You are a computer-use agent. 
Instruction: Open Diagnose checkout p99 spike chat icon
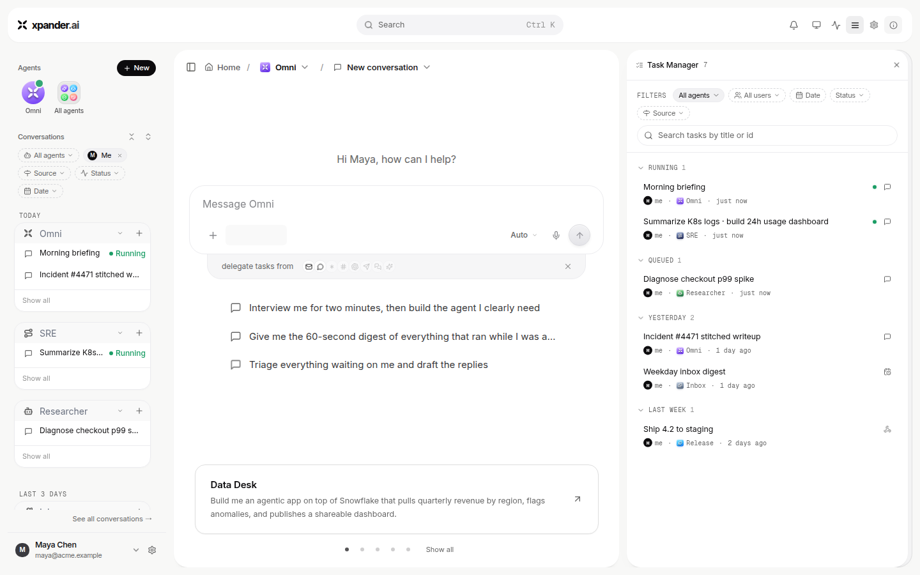pyautogui.click(x=887, y=279)
